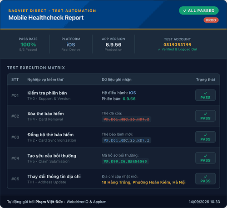Screen dimensions: 227x208
Task: Click the Kiểm tra phiên bản test name
Action: click(x=47, y=93)
